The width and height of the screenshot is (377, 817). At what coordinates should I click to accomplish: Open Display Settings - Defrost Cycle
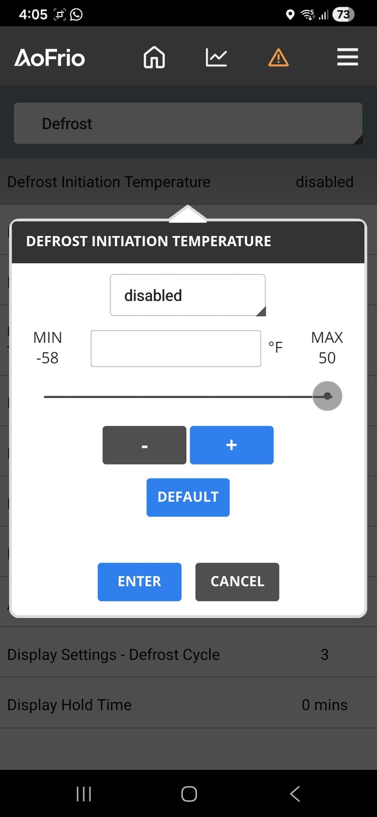pyautogui.click(x=113, y=654)
